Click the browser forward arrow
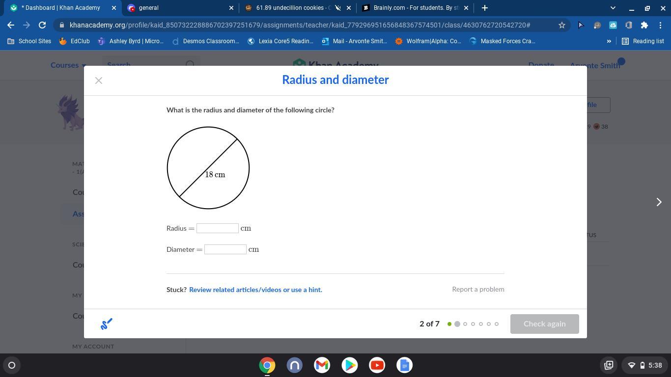This screenshot has height=377, width=671. coord(27,25)
